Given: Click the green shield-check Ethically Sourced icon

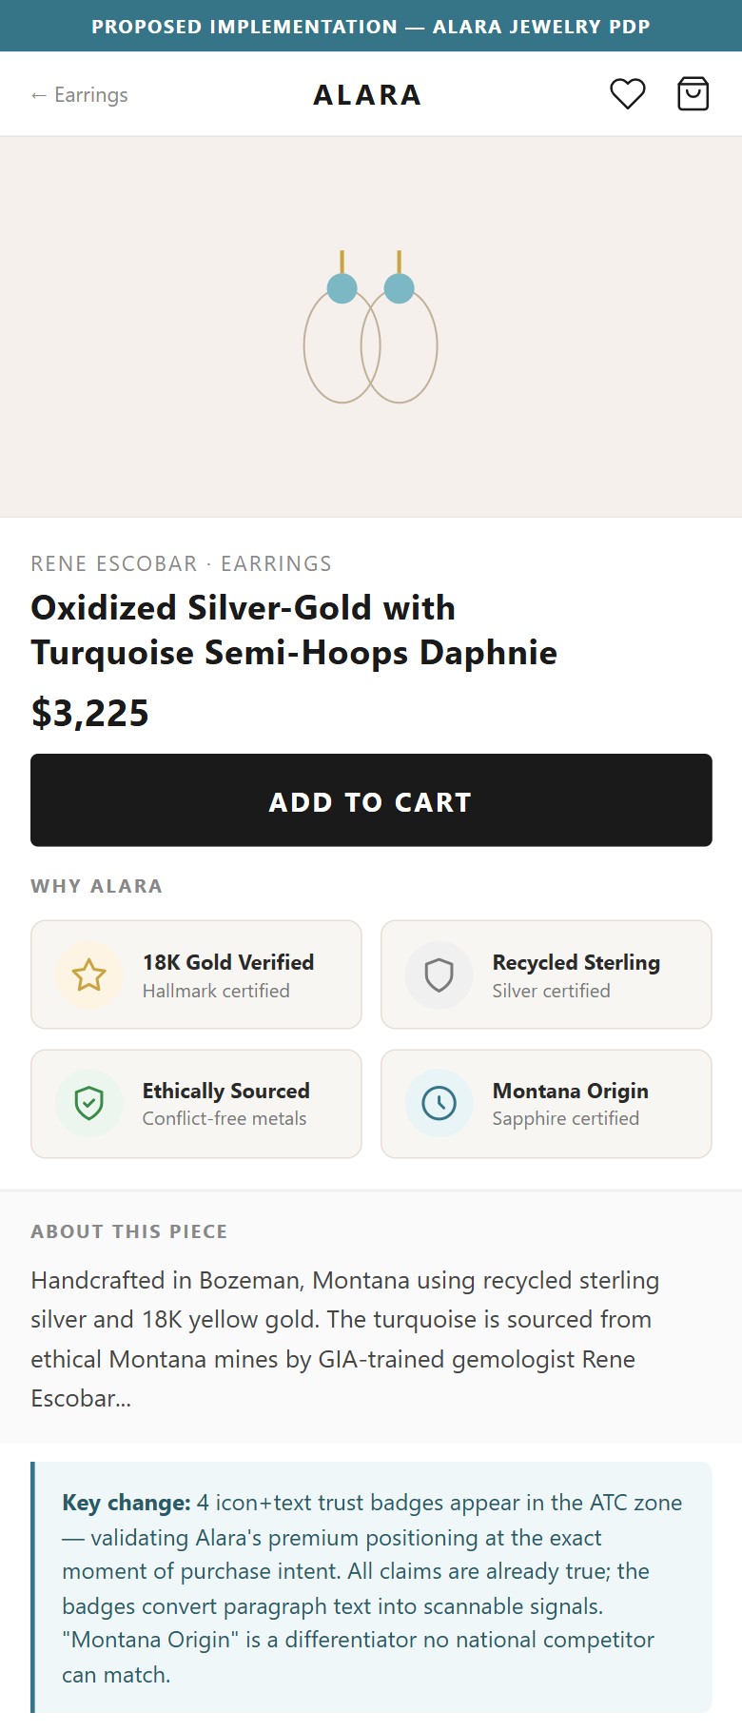Looking at the screenshot, I should click(x=89, y=1103).
